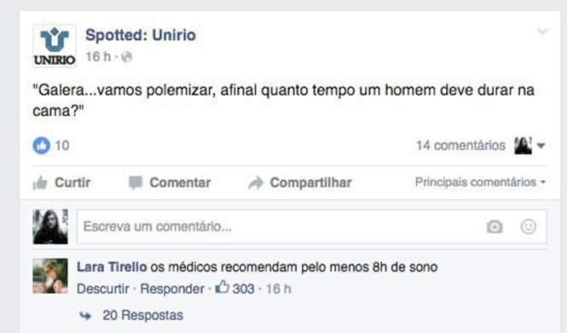Click the Comentar speech bubble button

coord(170,183)
